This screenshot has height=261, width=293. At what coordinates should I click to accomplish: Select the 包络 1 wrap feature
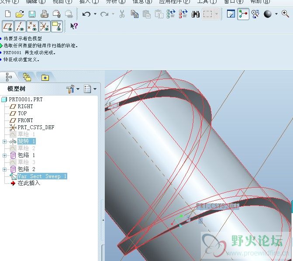tap(26, 155)
